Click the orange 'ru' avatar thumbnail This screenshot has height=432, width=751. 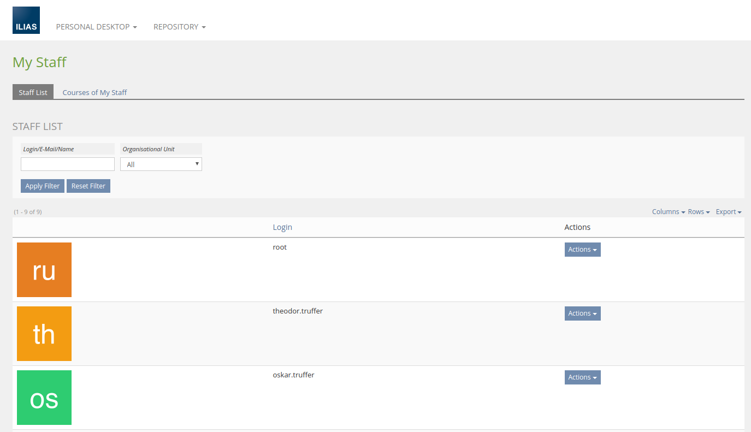44,270
